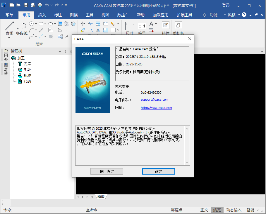Select the spline curve tool
This screenshot has height=214, width=266.
(x=31, y=36)
